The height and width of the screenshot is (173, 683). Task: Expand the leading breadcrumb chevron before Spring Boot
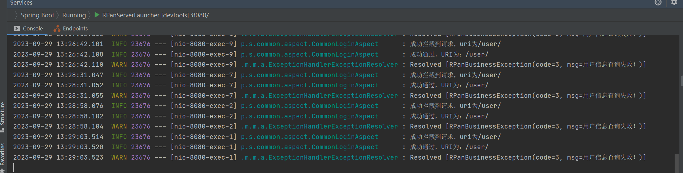(x=16, y=15)
